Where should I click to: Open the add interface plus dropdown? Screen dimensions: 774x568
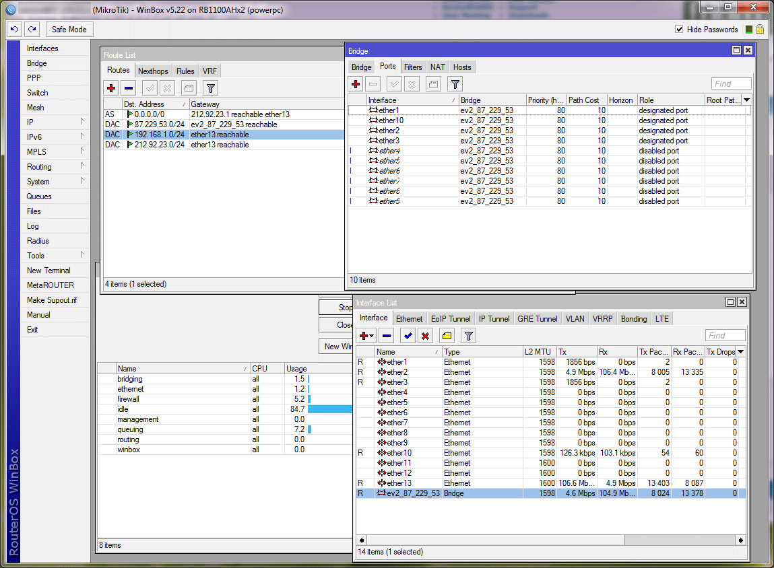(366, 336)
